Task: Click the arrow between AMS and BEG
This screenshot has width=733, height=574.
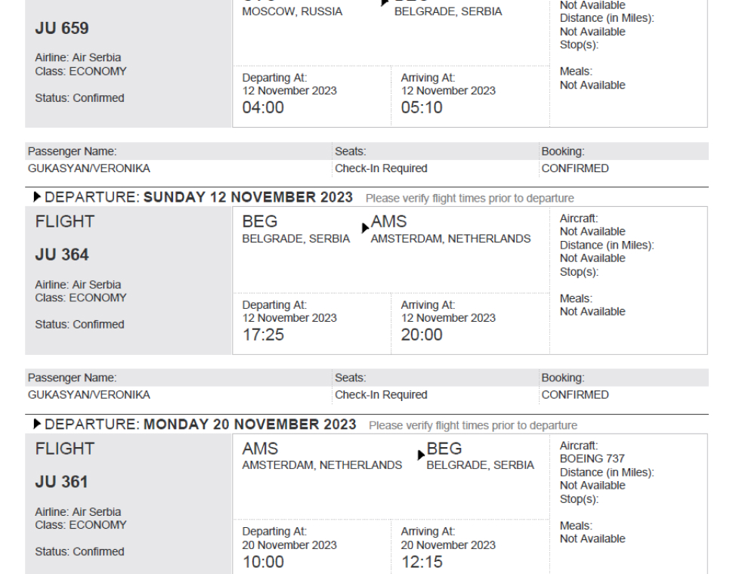Action: (421, 455)
